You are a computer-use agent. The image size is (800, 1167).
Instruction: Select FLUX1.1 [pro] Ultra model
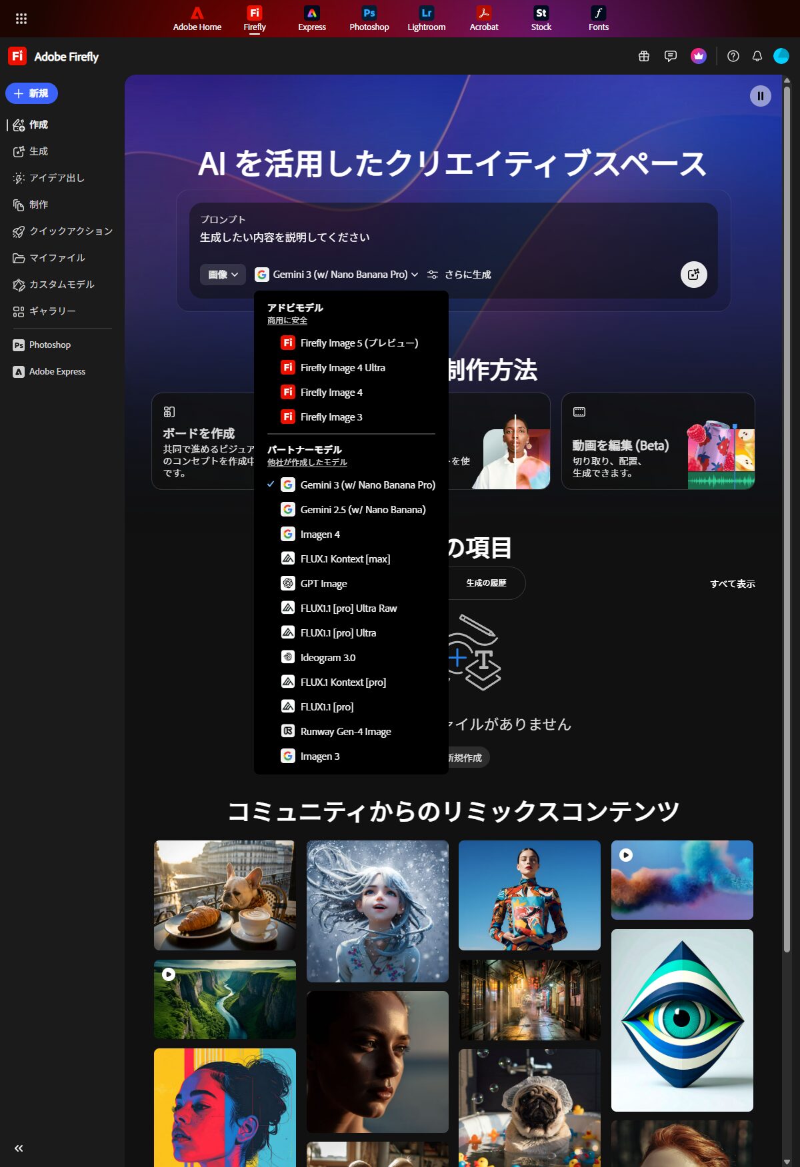click(x=351, y=633)
